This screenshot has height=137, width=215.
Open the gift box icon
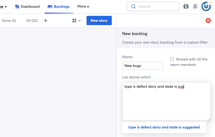click(186, 6)
